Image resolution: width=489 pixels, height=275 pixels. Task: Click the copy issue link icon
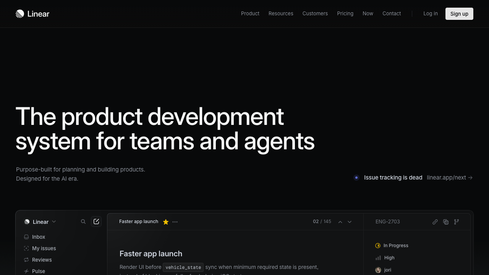coord(435,222)
